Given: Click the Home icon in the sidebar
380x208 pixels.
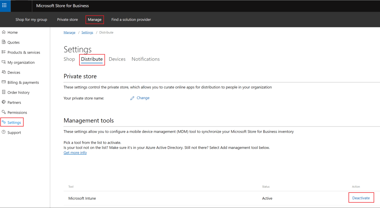Looking at the screenshot, I should 4,32.
